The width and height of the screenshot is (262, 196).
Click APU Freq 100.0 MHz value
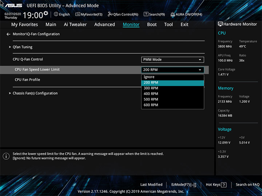[225, 61]
